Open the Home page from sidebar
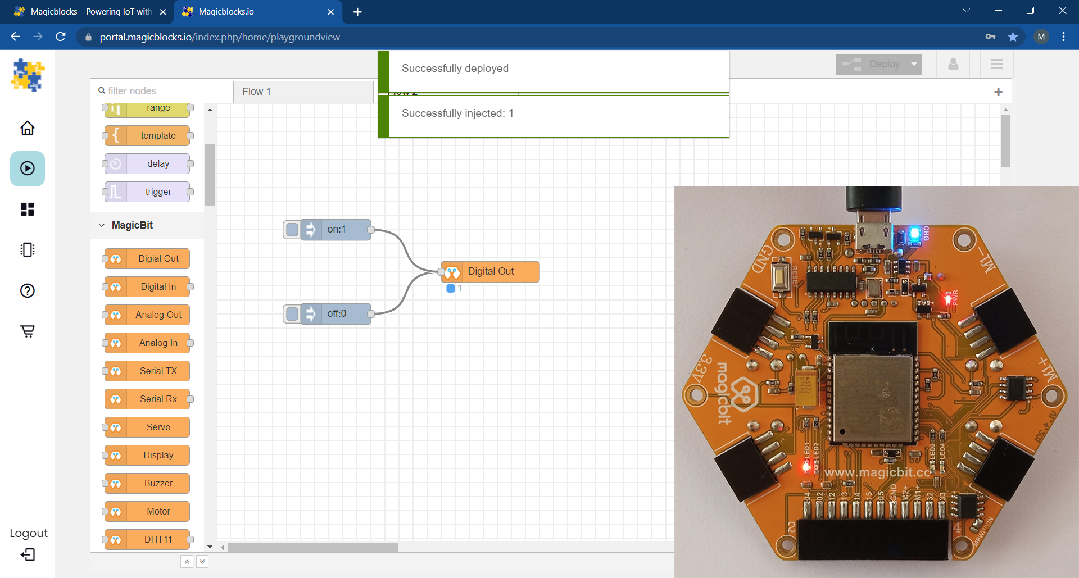Viewport: 1079px width, 578px height. 28,128
